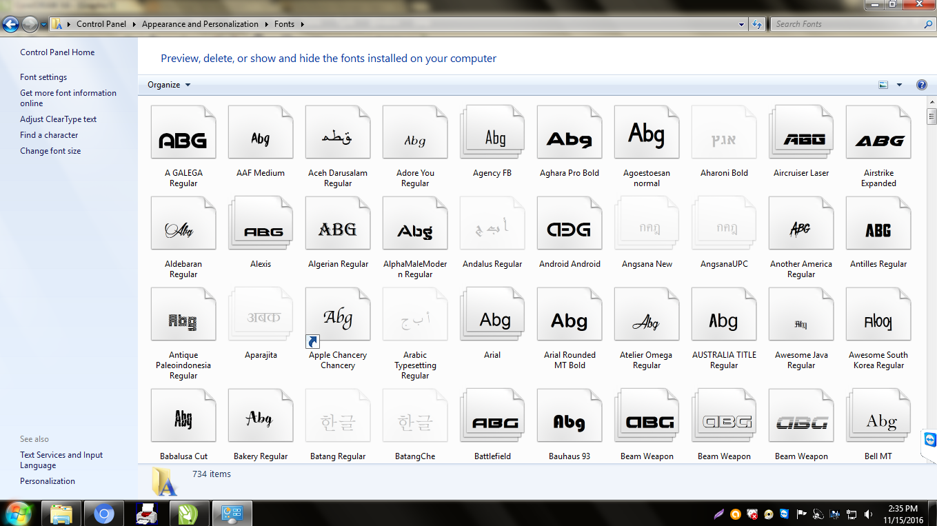937x526 pixels.
Task: Select the Android Android font
Action: coord(570,223)
